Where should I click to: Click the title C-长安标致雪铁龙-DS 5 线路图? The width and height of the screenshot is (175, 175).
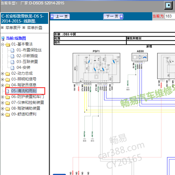24,18
